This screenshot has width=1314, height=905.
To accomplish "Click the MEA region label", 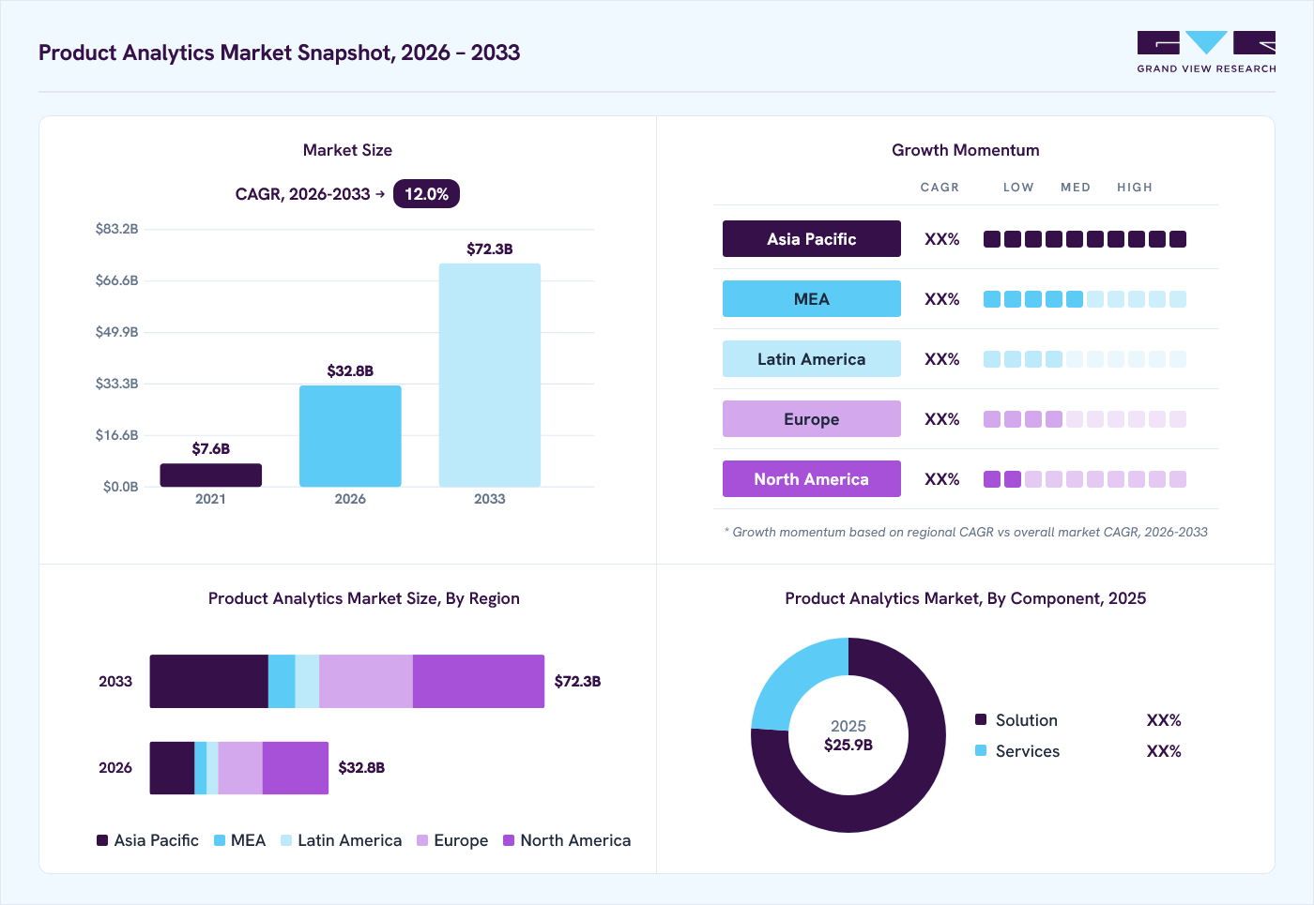I will click(x=812, y=299).
